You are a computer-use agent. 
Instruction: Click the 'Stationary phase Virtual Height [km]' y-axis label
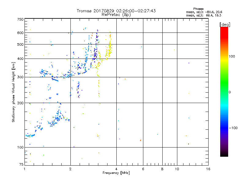(x=13, y=92)
